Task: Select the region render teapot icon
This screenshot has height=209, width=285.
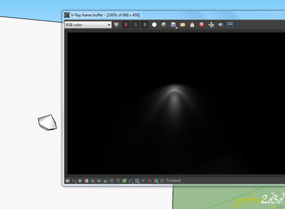Action: [x=221, y=24]
